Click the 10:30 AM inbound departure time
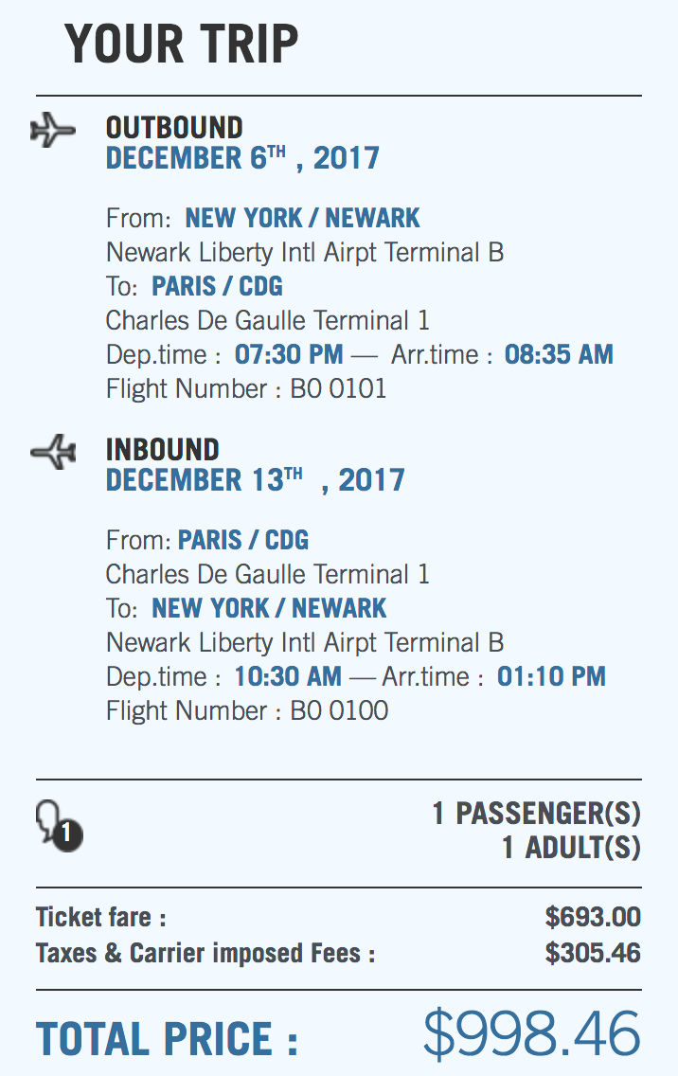The height and width of the screenshot is (1076, 678). click(288, 676)
